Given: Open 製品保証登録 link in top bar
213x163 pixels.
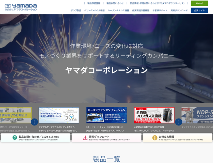Looking at the screenshot, I should 94,3.
